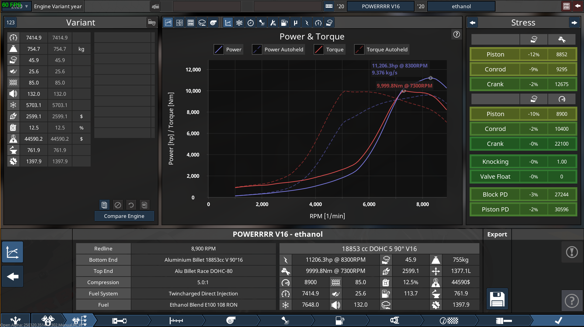Open the fuel system step tab
This screenshot has height=327, width=584.
[340, 320]
